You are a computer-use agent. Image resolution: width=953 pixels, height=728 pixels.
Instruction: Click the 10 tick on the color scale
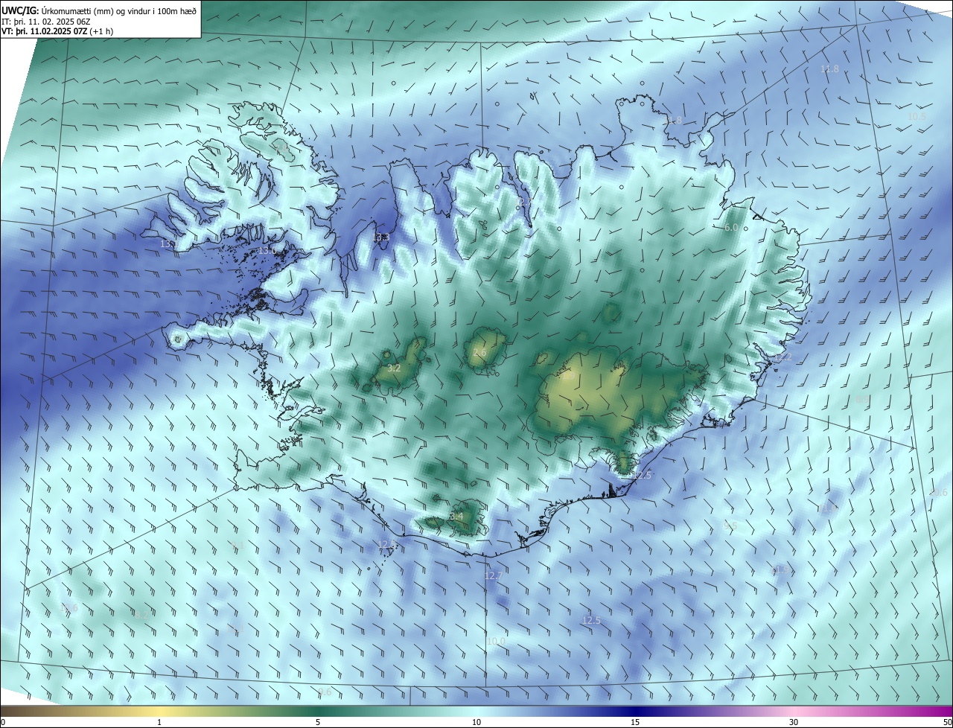click(x=476, y=722)
